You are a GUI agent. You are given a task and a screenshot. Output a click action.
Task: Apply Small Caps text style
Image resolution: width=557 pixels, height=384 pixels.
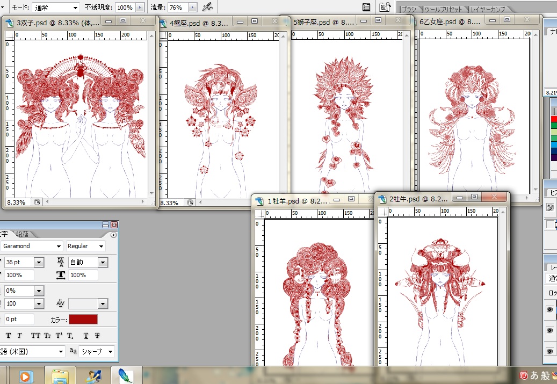(48, 336)
